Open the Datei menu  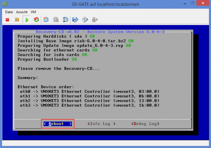coord(9,12)
